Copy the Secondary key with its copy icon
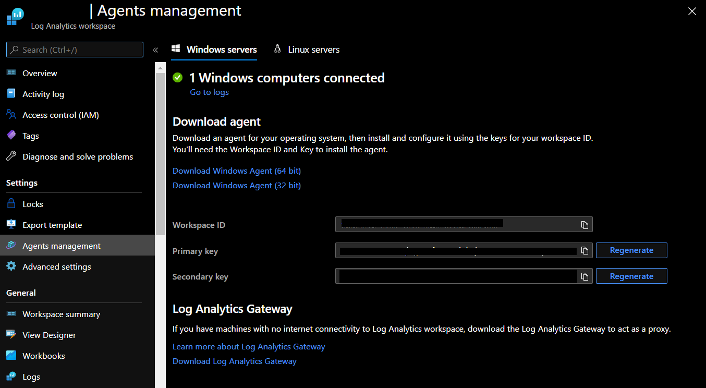Screen dimensions: 706x388 585,276
